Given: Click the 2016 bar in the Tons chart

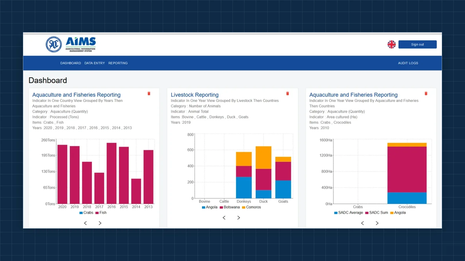Looking at the screenshot, I should [x=112, y=173].
